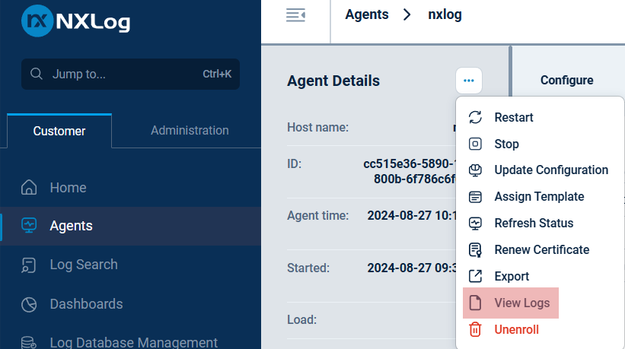Screen dimensions: 625x349
Task: Click the Agents breadcrumb link
Action: (x=367, y=14)
